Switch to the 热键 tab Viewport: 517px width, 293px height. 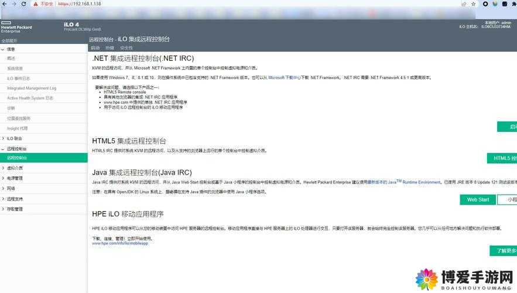tap(110, 48)
